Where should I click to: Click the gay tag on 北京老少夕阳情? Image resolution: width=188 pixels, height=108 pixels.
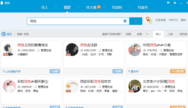pyautogui.click(x=153, y=91)
